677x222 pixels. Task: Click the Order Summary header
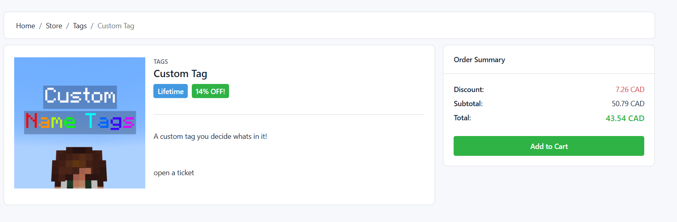pyautogui.click(x=479, y=60)
